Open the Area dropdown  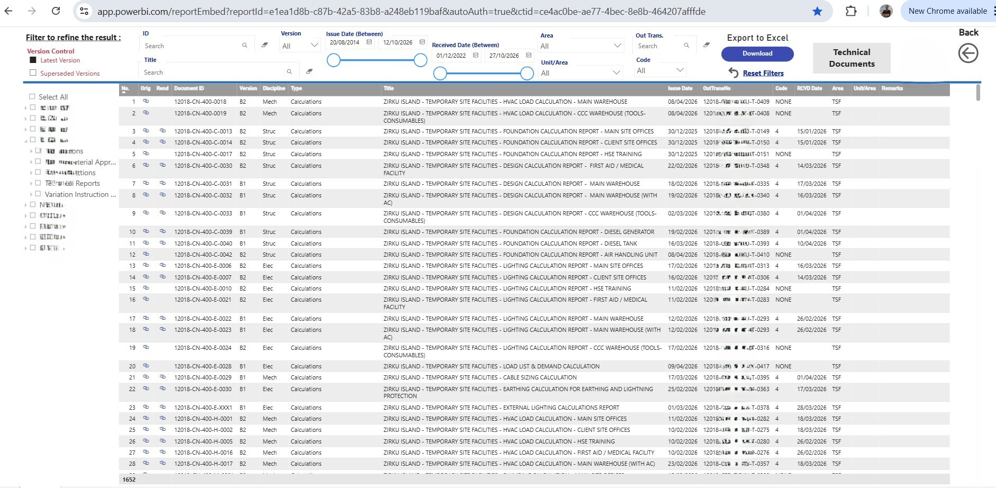pos(617,45)
